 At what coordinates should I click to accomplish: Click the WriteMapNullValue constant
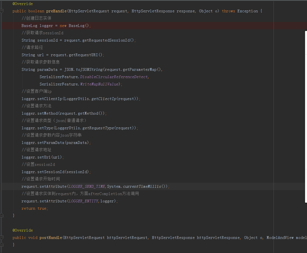[99, 84]
